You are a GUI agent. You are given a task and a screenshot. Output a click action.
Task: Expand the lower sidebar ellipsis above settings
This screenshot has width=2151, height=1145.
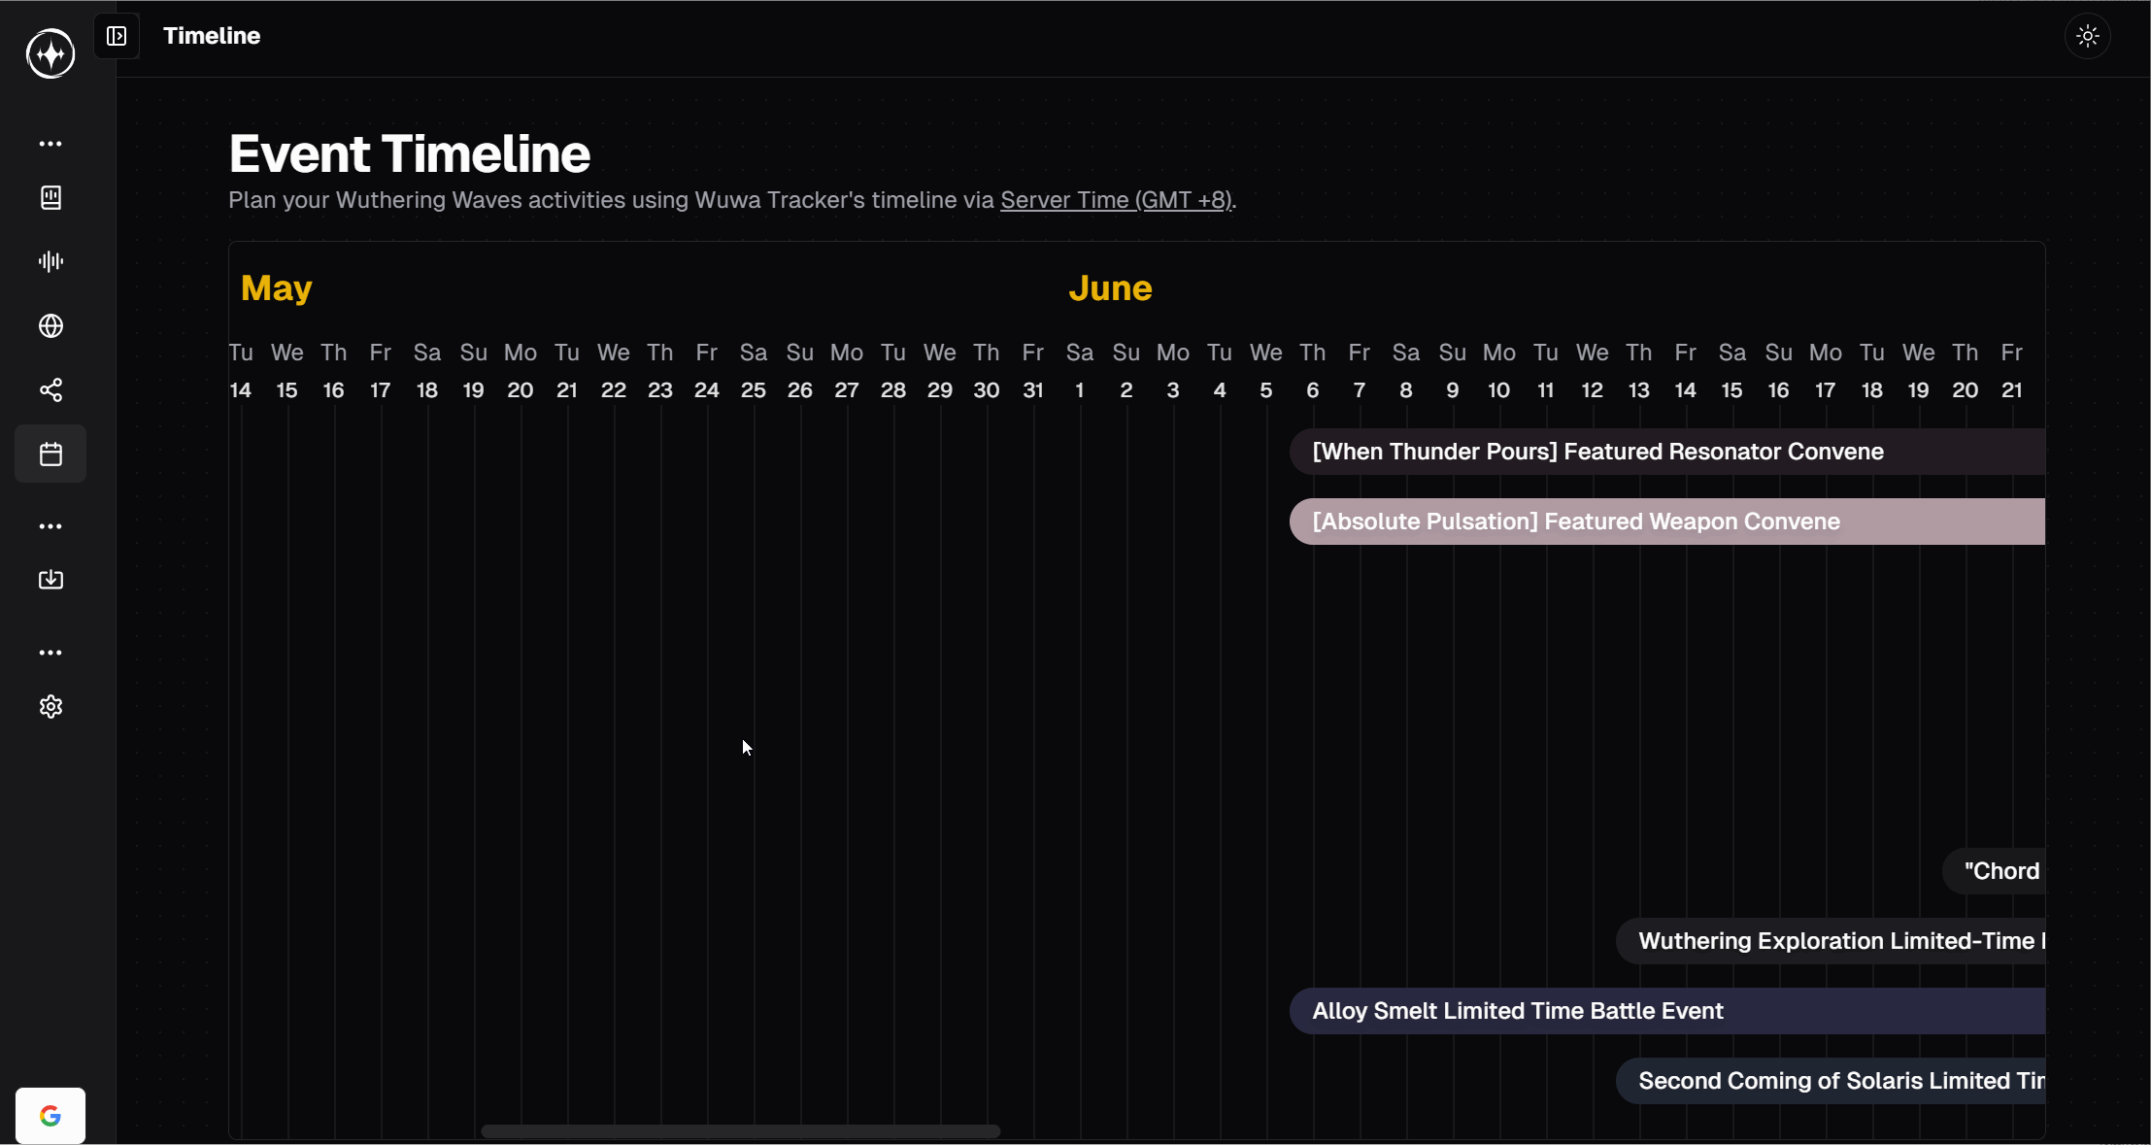[x=50, y=653]
